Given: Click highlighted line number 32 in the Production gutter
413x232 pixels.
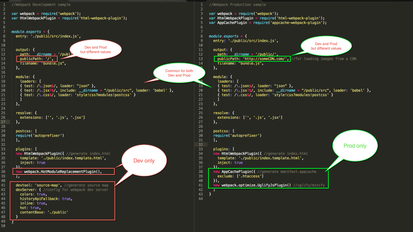Looking at the screenshot, I should click(201, 144).
